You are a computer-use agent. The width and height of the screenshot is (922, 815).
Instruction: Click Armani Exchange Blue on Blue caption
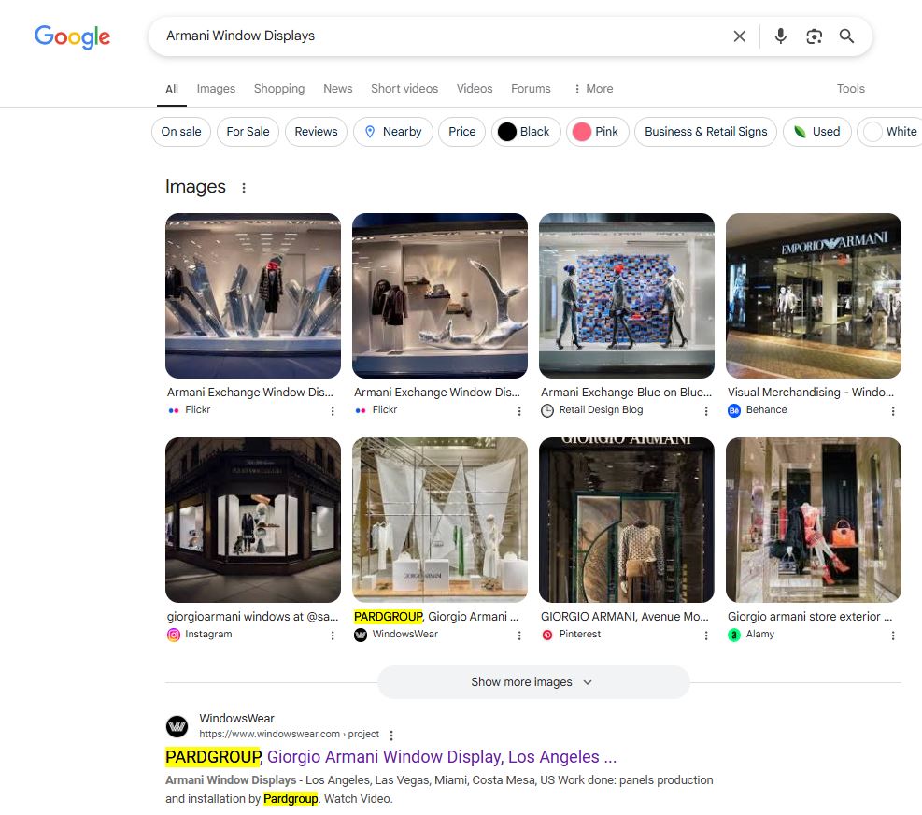coord(626,392)
